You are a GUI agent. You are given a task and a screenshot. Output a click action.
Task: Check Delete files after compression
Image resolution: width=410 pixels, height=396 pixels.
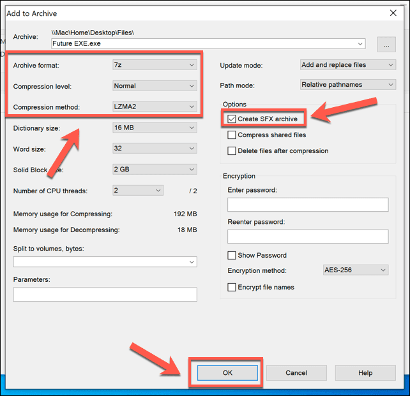tap(232, 151)
